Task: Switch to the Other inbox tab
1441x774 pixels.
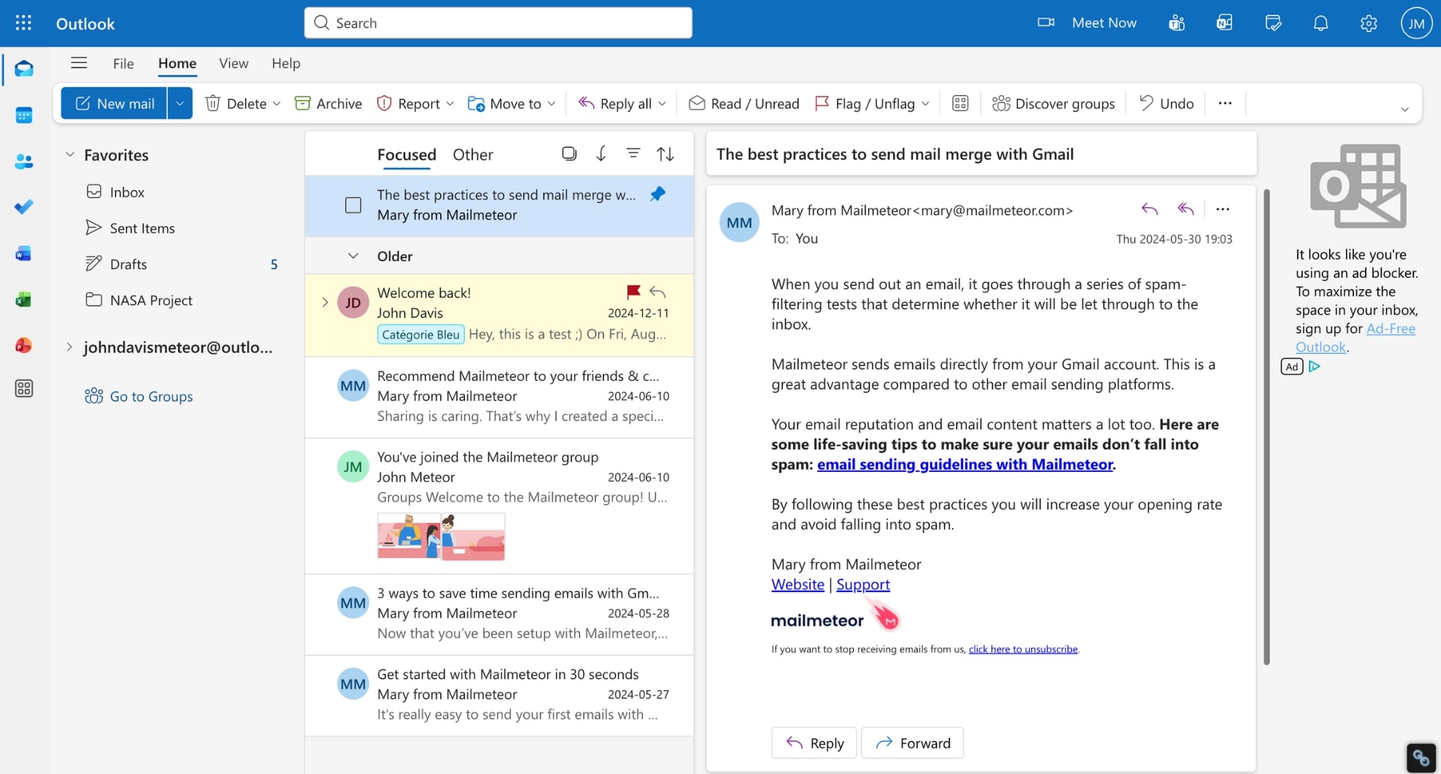Action: pyautogui.click(x=473, y=154)
